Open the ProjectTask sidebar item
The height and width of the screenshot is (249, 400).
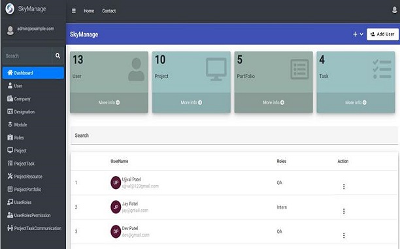33,164
